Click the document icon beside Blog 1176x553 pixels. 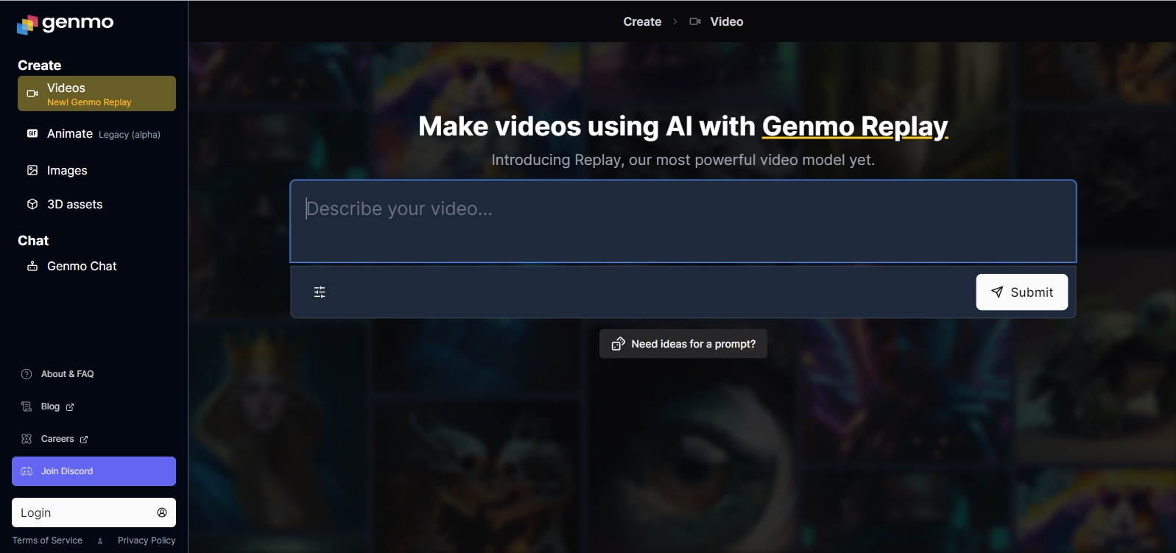pos(27,406)
